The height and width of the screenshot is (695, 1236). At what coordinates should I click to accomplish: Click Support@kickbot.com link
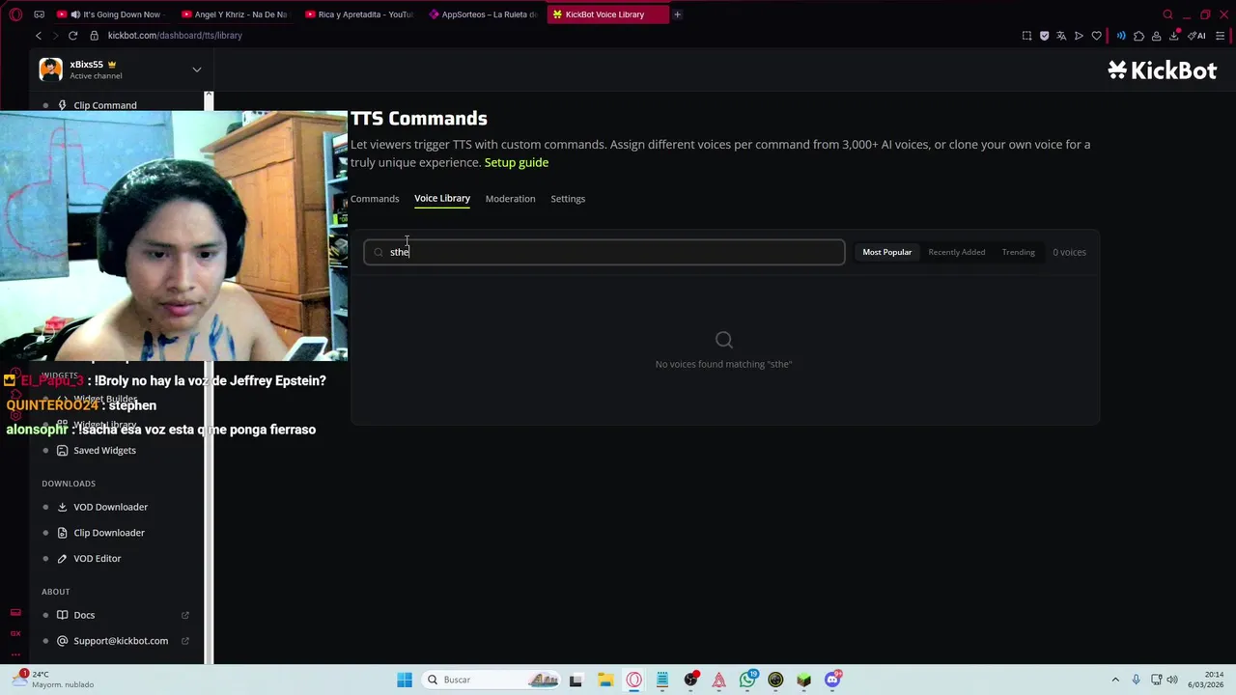tap(121, 641)
